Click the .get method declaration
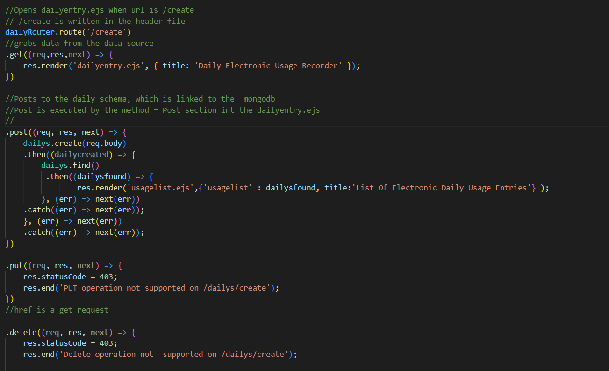This screenshot has height=371, width=609. tap(14, 54)
